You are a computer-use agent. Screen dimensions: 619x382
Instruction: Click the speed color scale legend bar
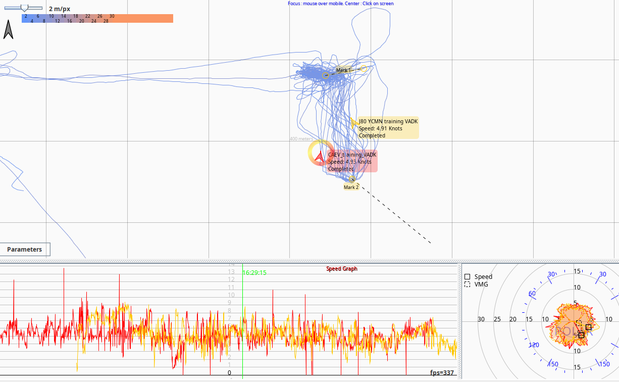click(x=97, y=18)
